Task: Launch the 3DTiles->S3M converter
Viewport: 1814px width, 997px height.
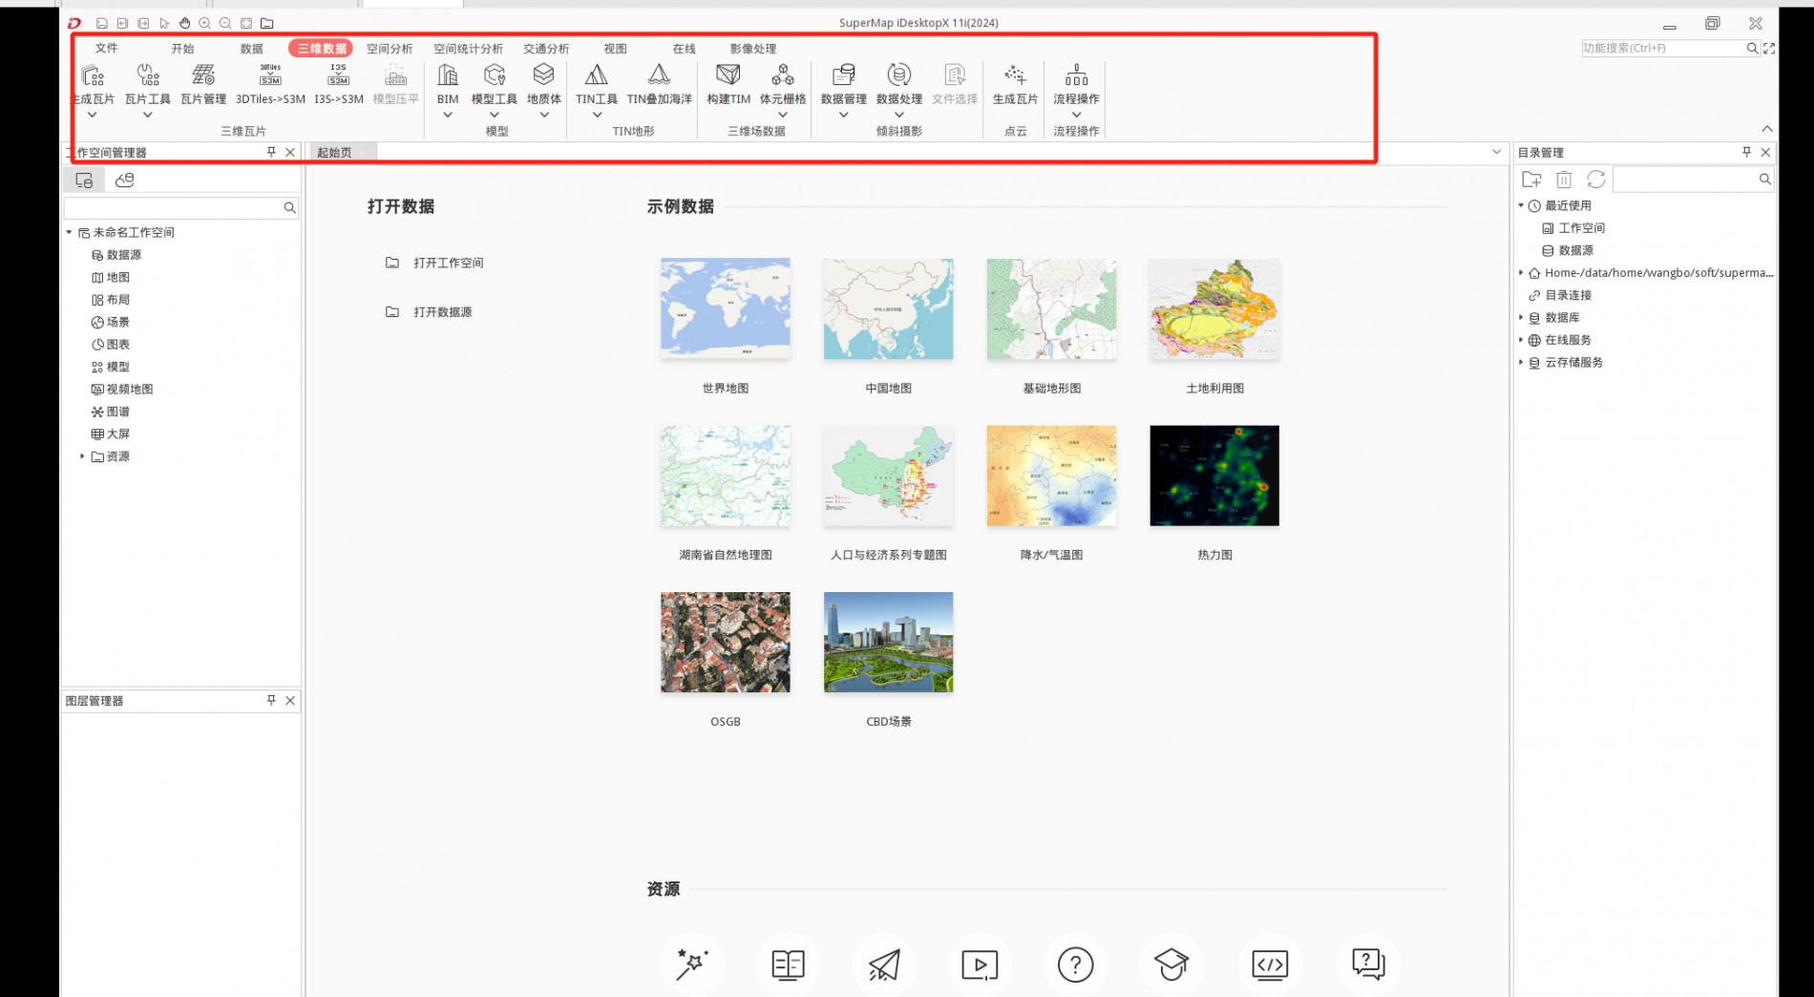Action: [270, 83]
